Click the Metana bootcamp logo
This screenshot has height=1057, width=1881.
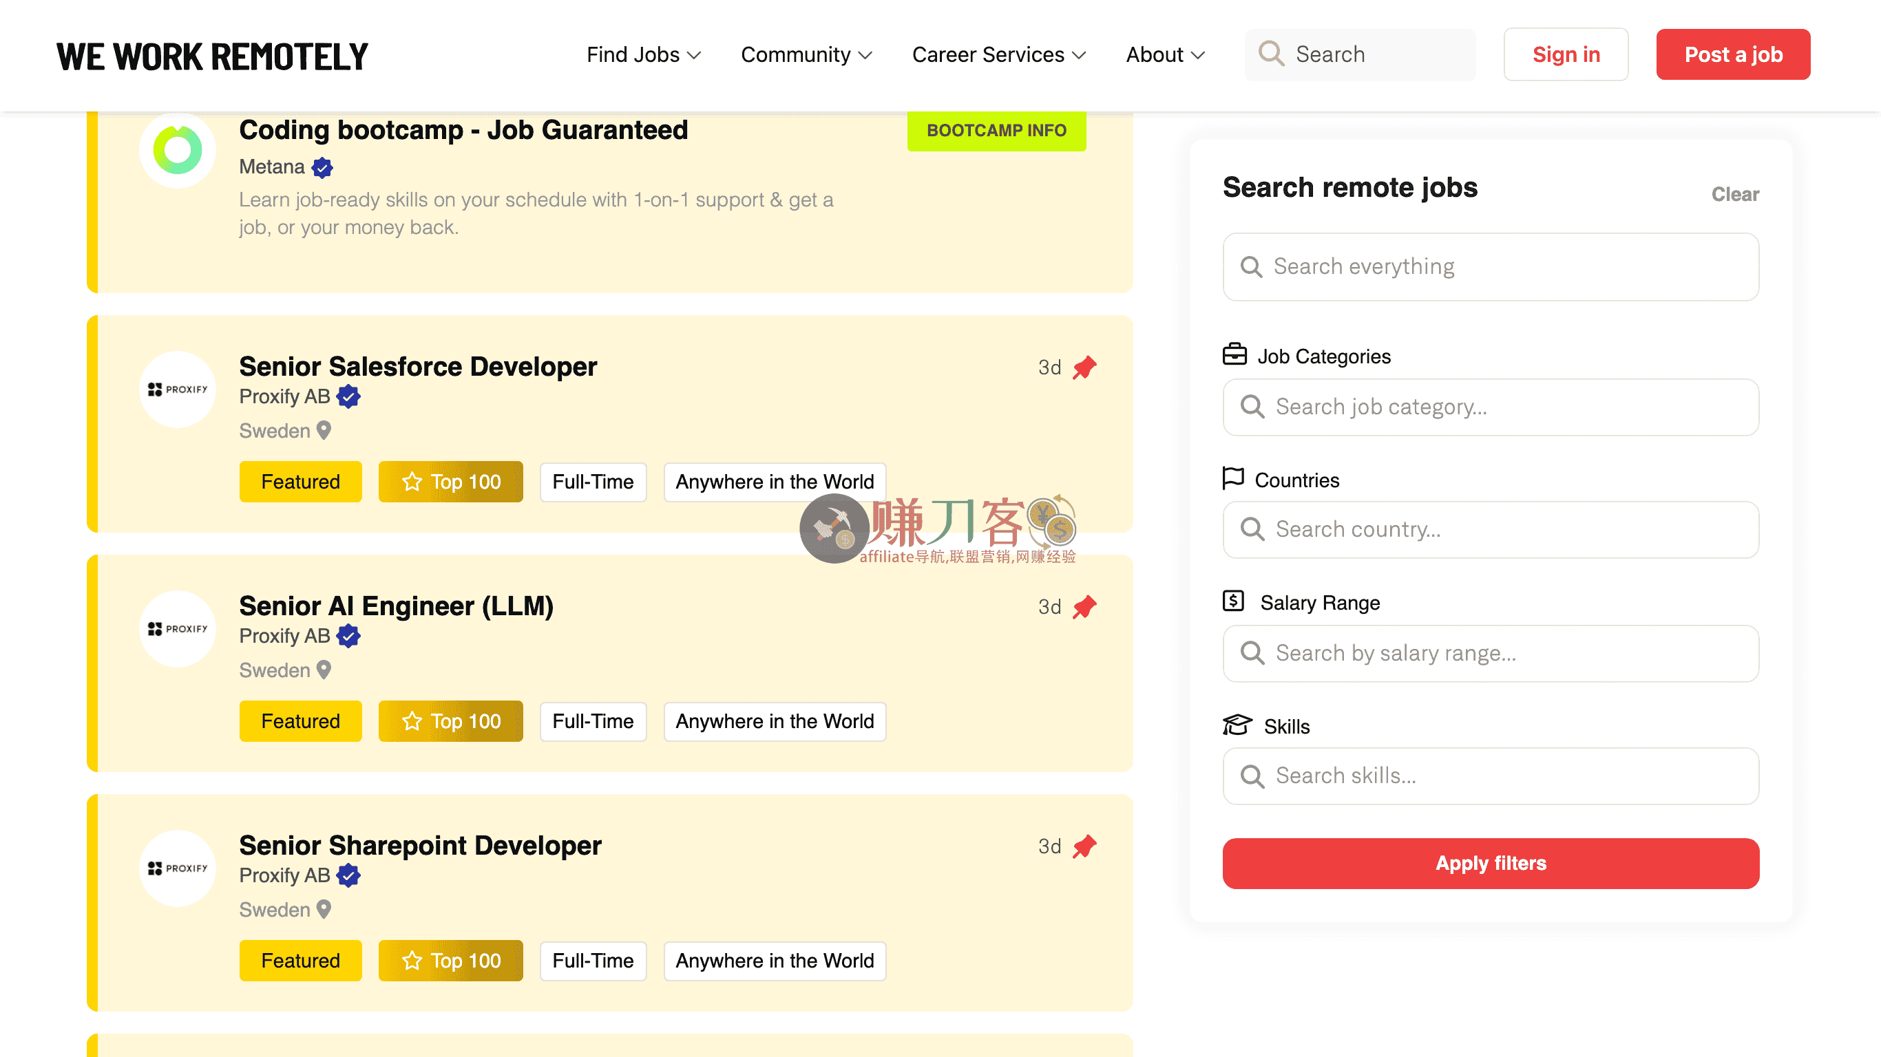point(178,149)
